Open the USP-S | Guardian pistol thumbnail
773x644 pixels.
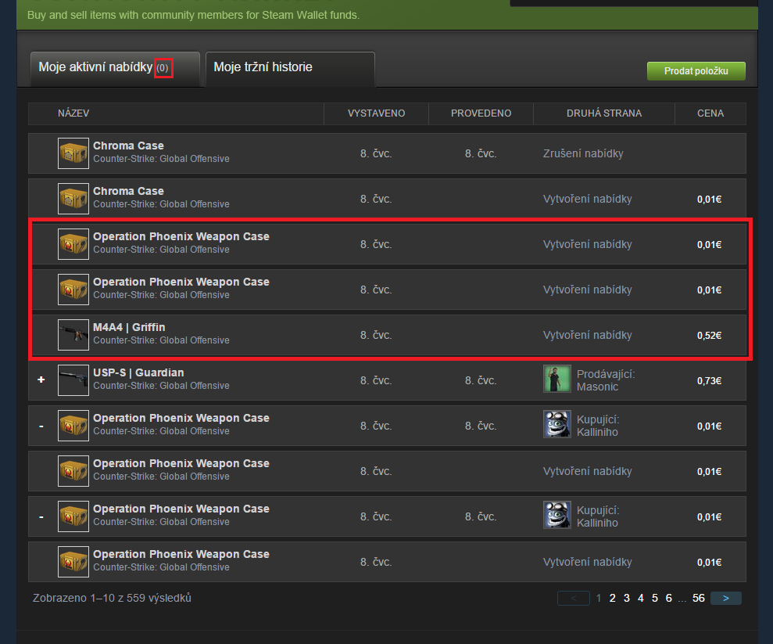(x=73, y=380)
